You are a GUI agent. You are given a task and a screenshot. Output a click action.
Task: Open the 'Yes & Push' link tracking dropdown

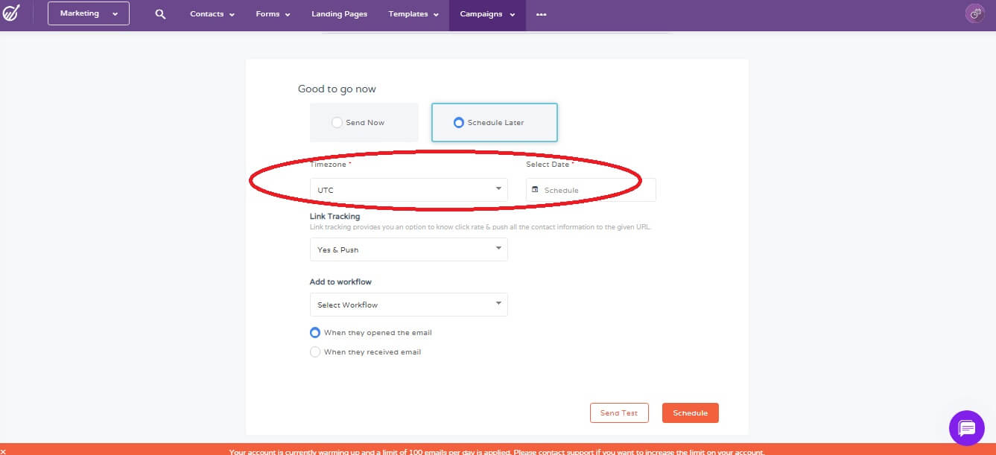[x=408, y=249]
